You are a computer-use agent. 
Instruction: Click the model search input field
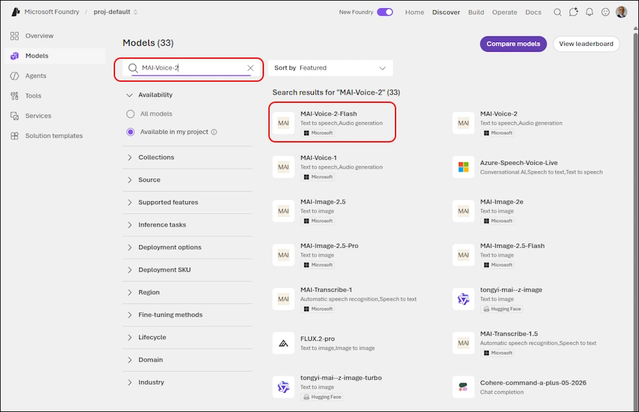[192, 68]
